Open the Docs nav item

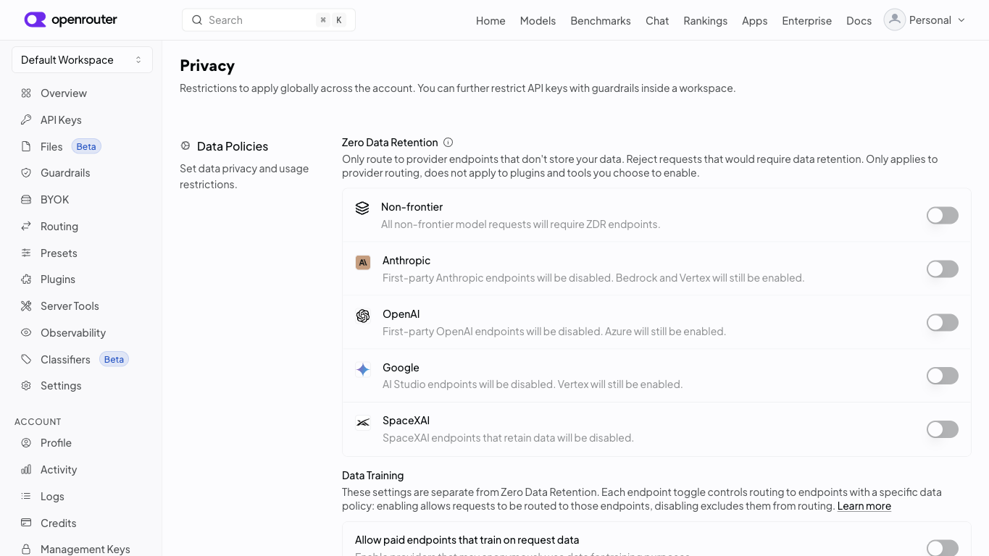(859, 20)
